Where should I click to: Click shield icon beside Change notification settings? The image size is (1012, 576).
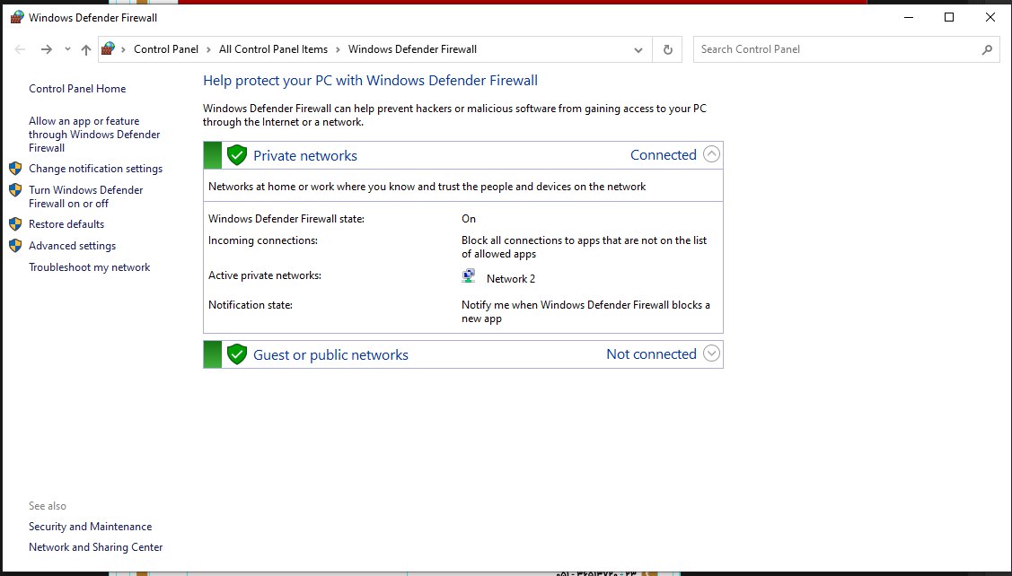click(x=15, y=169)
